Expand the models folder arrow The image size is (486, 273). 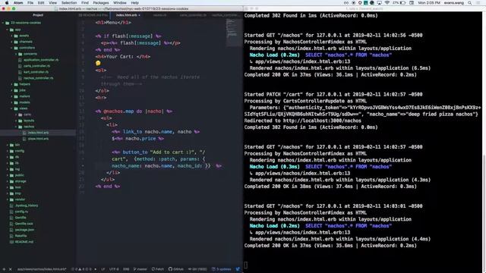[x=12, y=102]
